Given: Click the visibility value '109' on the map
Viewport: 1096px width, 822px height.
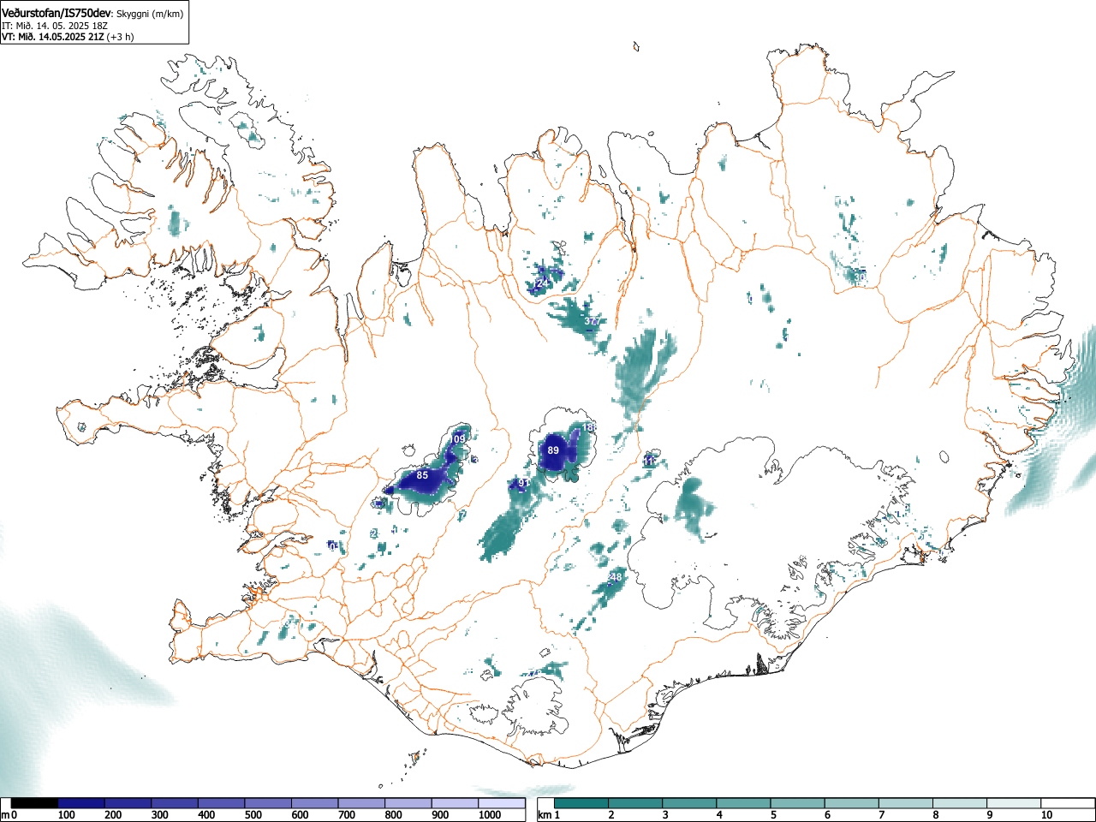Looking at the screenshot, I should [459, 439].
